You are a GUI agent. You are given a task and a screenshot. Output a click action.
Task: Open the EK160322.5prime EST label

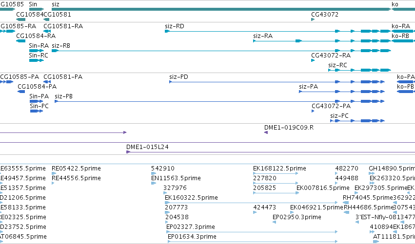click(191, 198)
